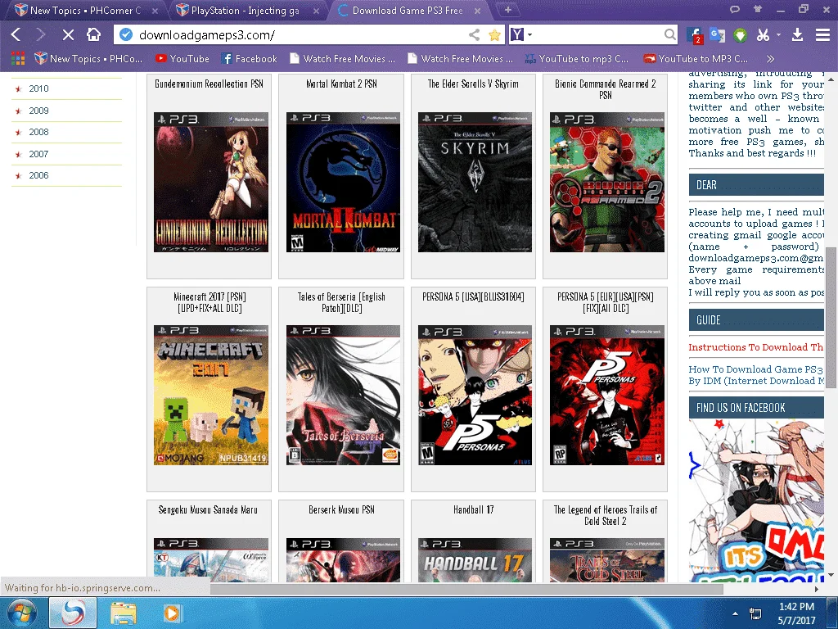Open the first Watch Free Movies bookmark

click(x=342, y=59)
